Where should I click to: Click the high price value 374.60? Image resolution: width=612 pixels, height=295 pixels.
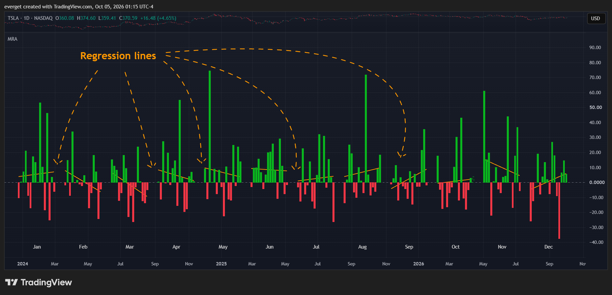88,18
